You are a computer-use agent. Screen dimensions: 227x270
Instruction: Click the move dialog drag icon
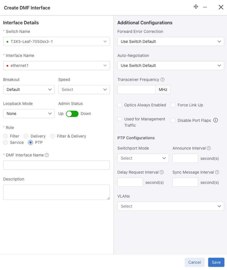[x=196, y=7]
